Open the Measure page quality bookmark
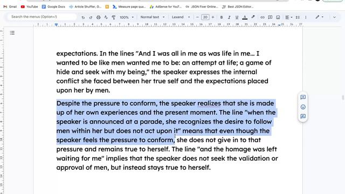 (129, 6)
